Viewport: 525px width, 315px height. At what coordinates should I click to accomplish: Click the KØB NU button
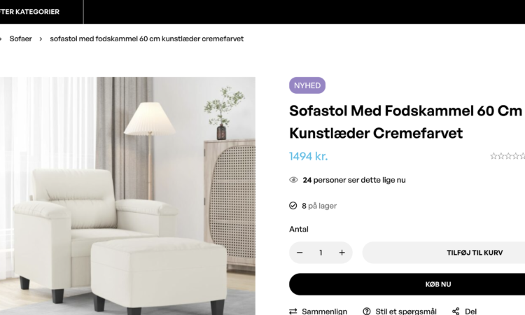click(x=407, y=284)
